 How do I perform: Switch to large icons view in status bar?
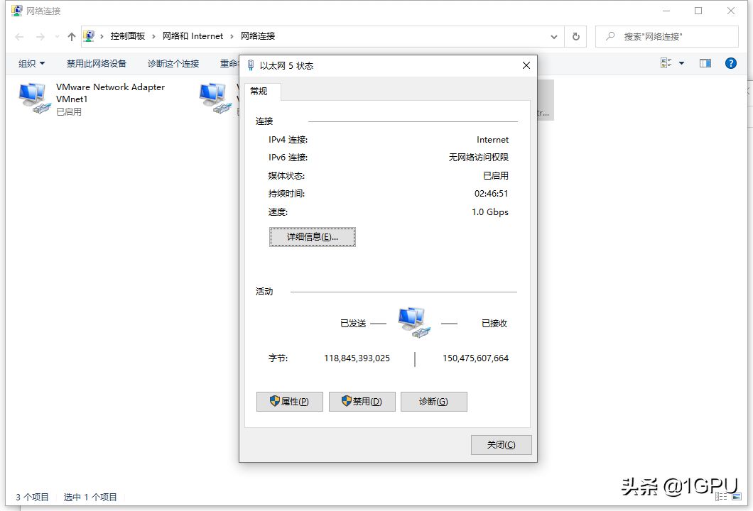(x=737, y=497)
